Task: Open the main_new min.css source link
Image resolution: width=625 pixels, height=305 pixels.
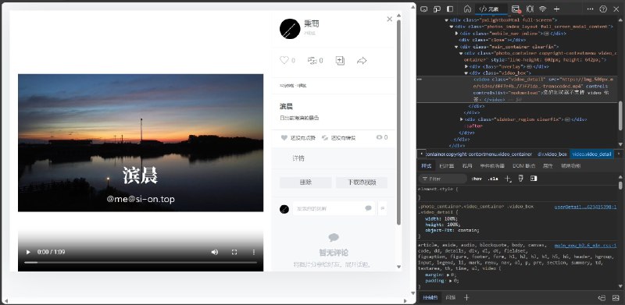Action: [585, 246]
